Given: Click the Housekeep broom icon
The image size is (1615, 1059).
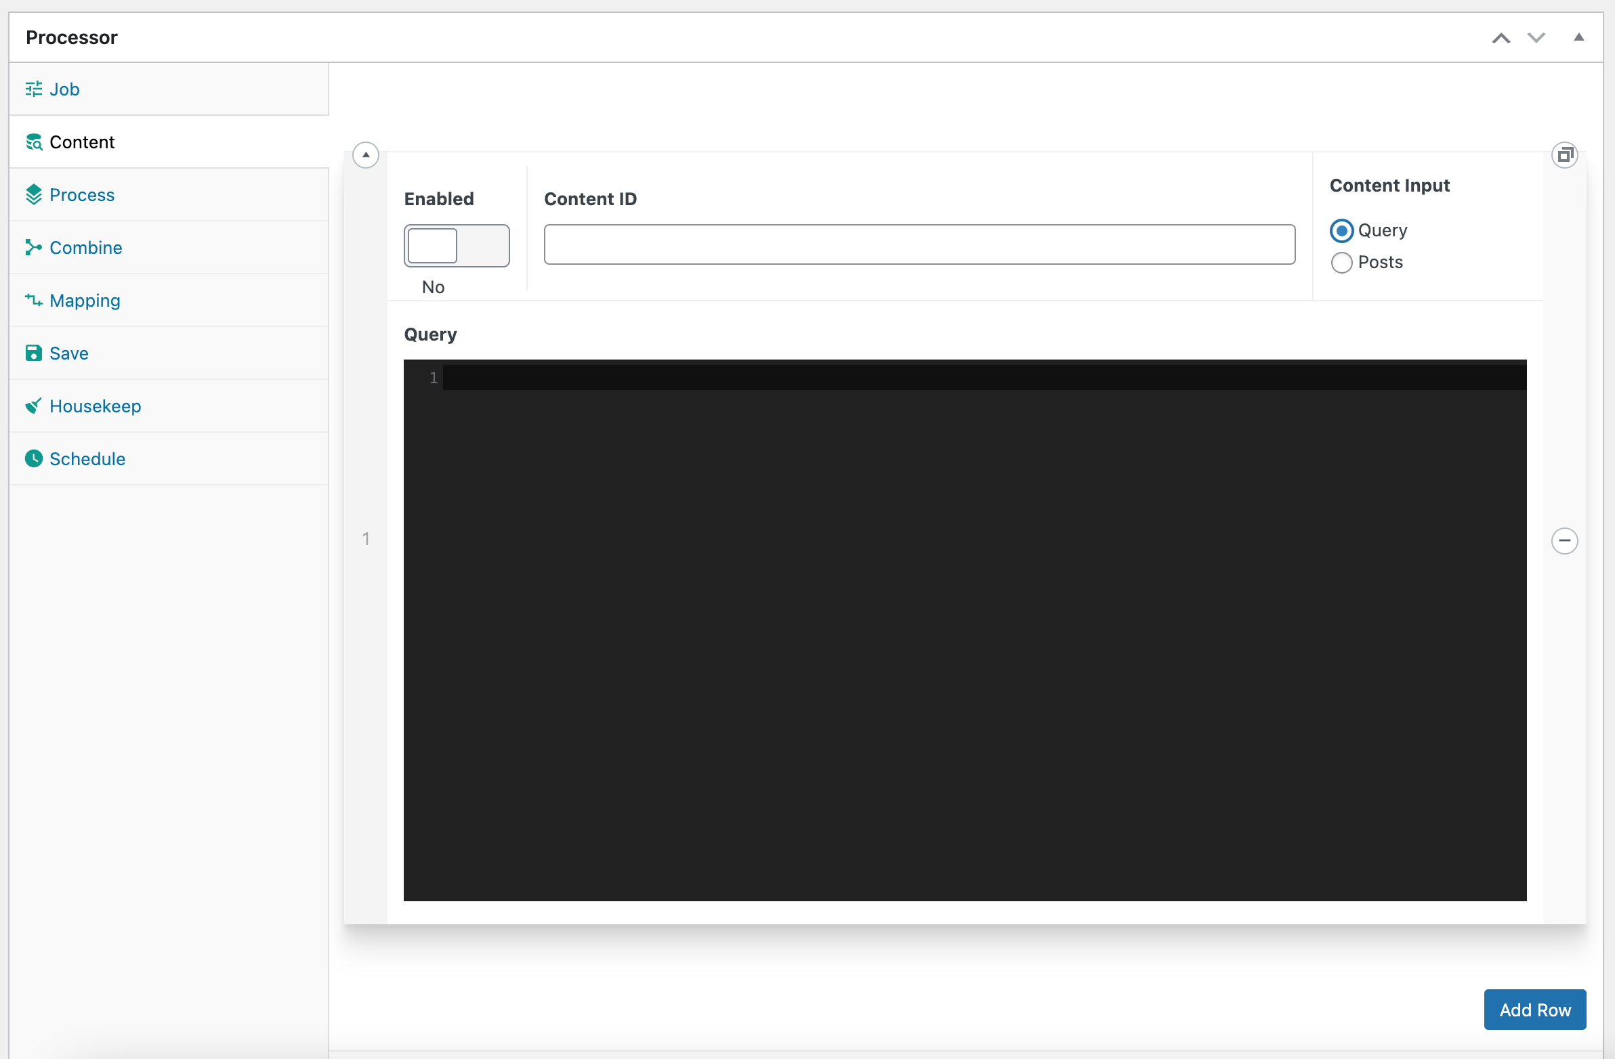Looking at the screenshot, I should coord(33,406).
